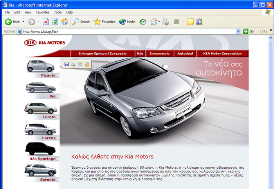Open the Rio model link

coord(52,96)
